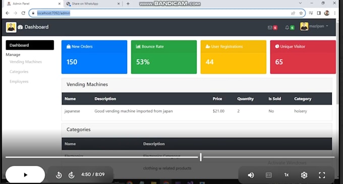Open a new browser tab
The height and width of the screenshot is (184, 343).
click(x=128, y=4)
